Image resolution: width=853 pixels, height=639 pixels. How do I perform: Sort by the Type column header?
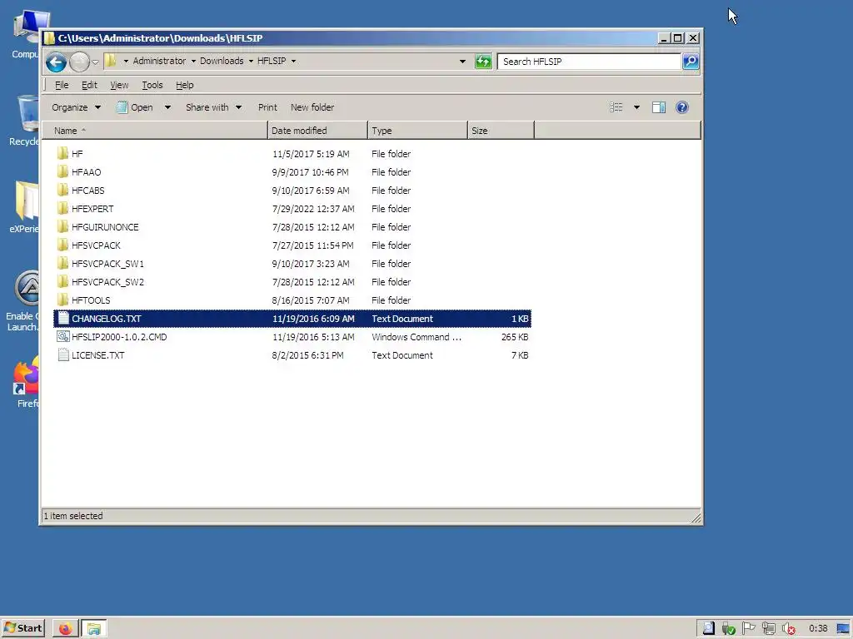coord(418,131)
